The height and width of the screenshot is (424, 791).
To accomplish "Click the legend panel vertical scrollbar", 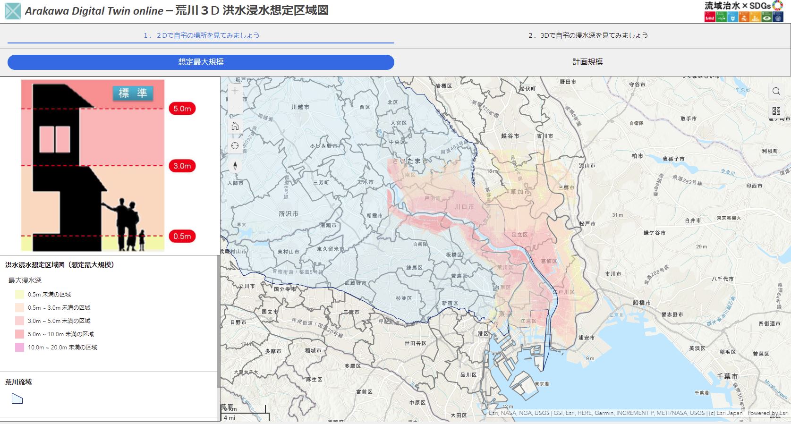I will [218, 321].
